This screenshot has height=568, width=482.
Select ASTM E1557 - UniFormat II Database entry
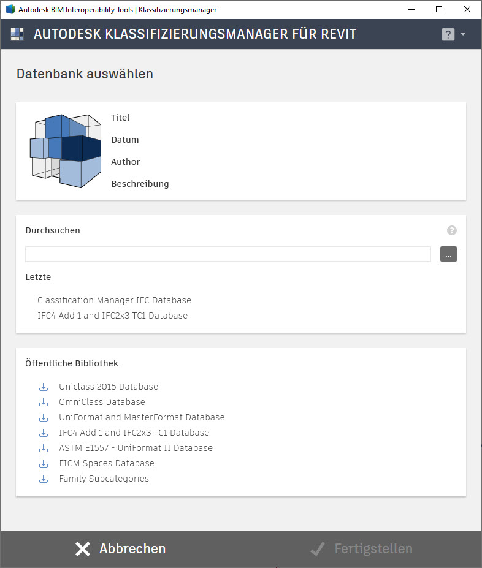pos(136,448)
